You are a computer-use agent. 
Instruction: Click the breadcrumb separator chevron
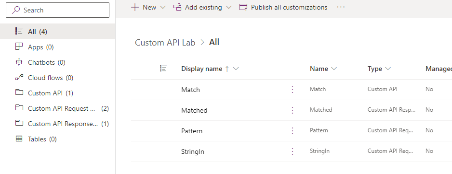(202, 43)
